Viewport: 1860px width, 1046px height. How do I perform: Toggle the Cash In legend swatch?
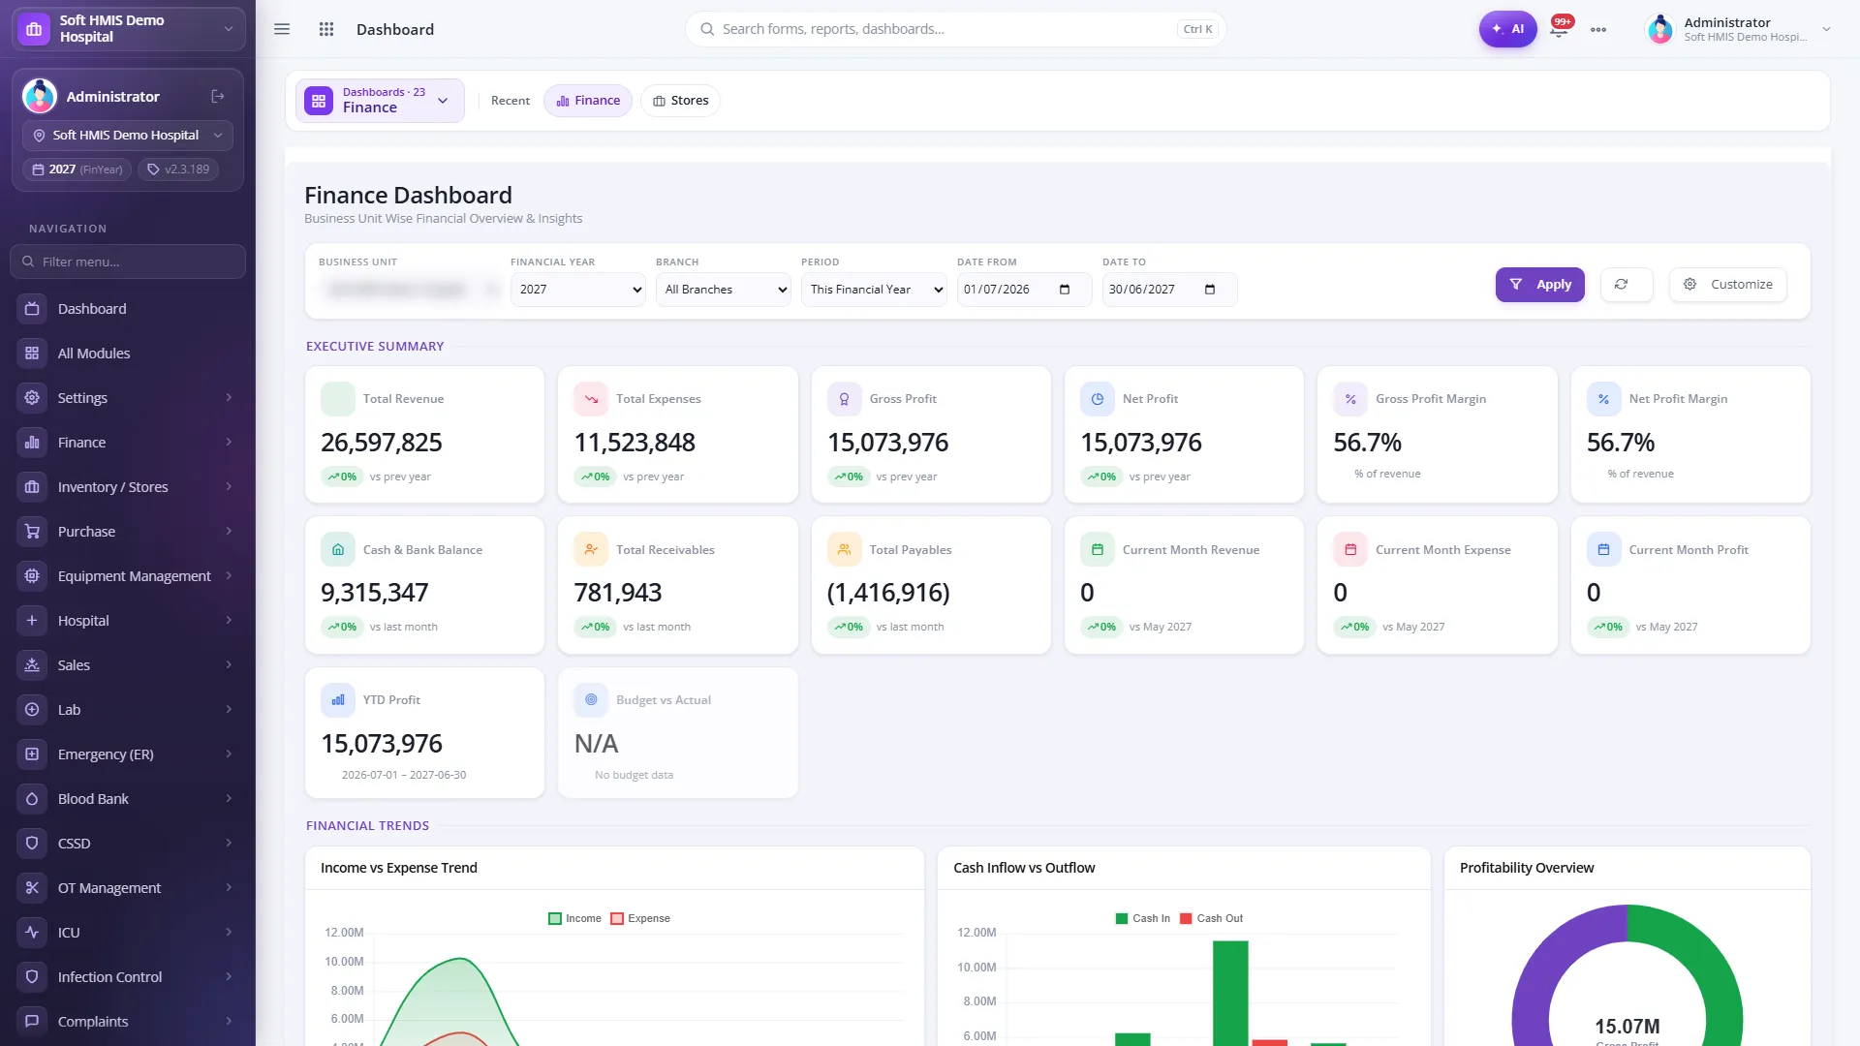click(1122, 919)
